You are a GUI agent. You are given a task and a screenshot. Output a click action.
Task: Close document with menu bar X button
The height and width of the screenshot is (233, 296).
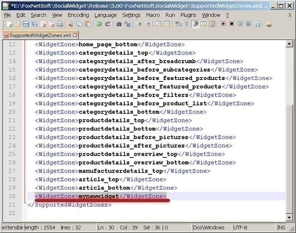[x=290, y=15]
